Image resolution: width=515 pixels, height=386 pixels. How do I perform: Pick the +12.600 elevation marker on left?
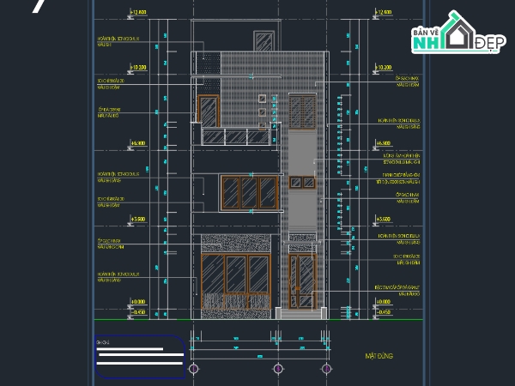137,13
